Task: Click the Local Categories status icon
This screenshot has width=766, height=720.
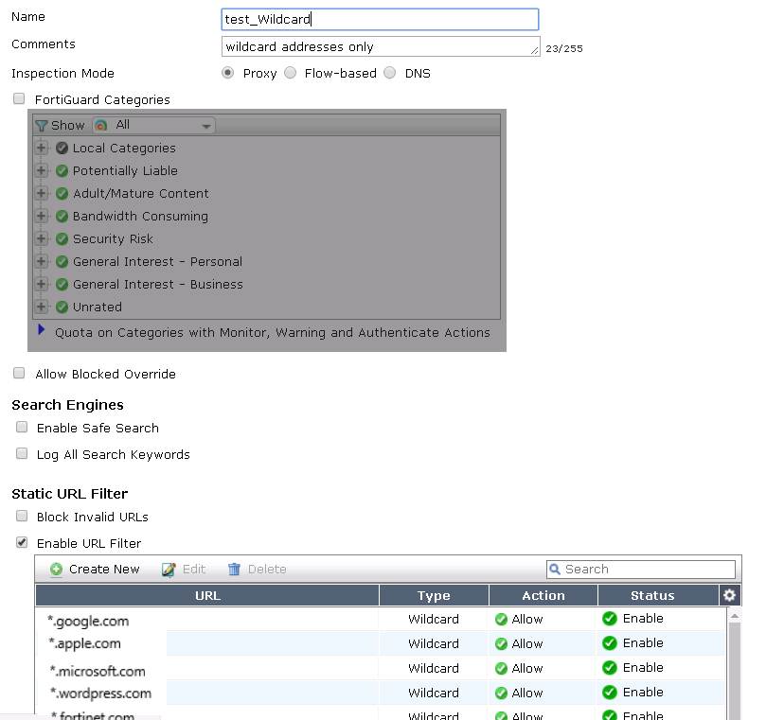Action: pos(62,149)
